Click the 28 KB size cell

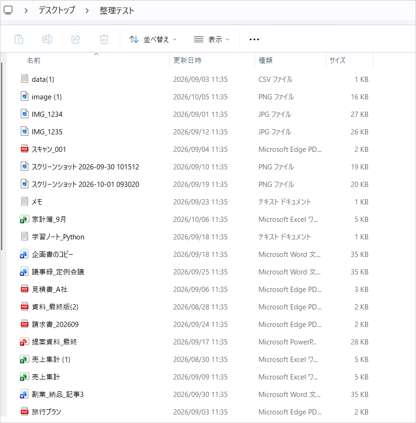[359, 342]
